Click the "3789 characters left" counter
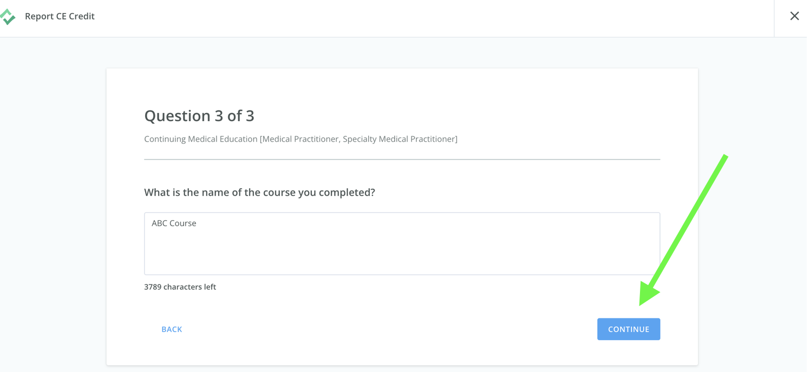 coord(180,287)
